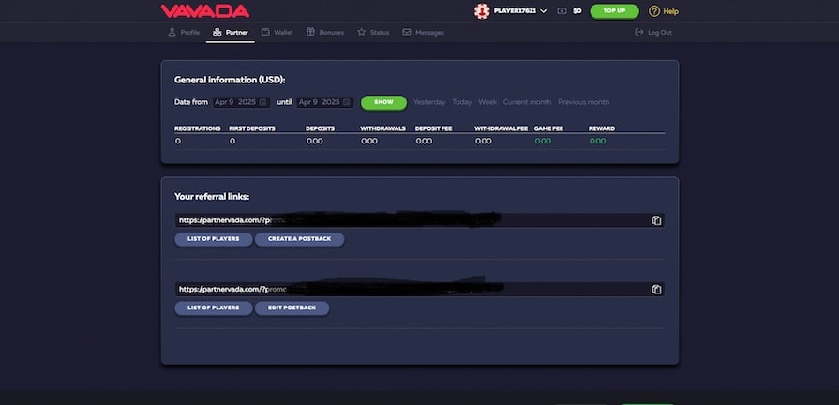
Task: Select the Today period filter
Action: click(462, 102)
